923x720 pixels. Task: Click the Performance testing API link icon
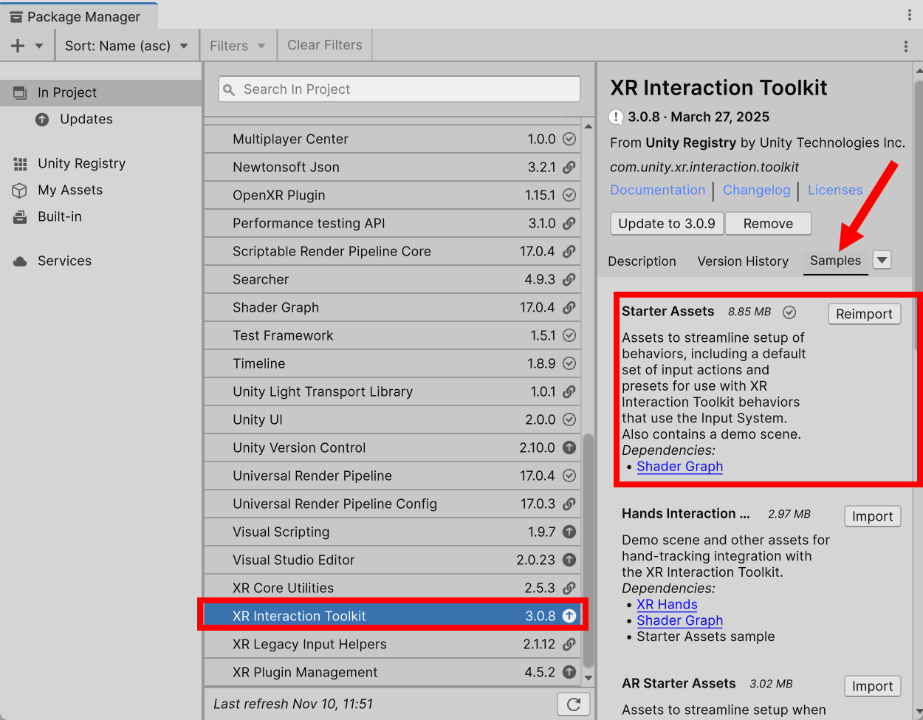(x=569, y=223)
